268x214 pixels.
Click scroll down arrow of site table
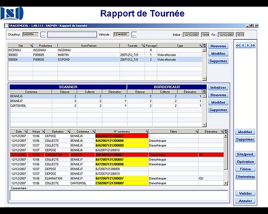(204, 79)
